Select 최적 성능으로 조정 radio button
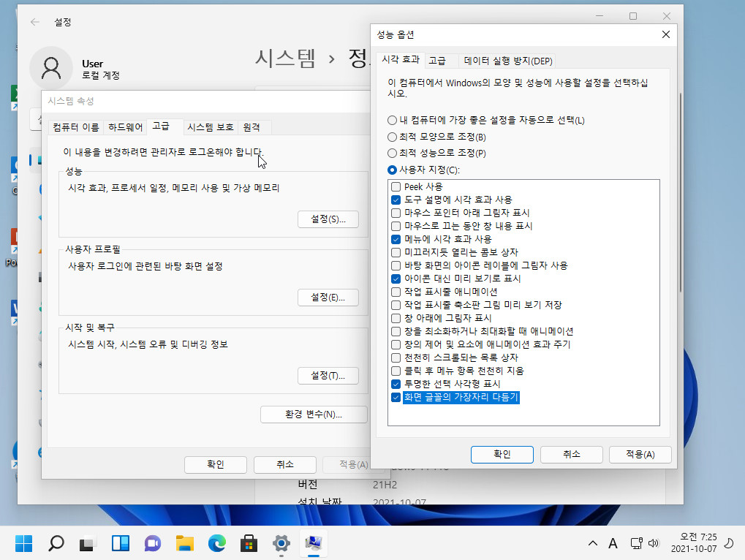This screenshot has width=745, height=560. (x=392, y=153)
